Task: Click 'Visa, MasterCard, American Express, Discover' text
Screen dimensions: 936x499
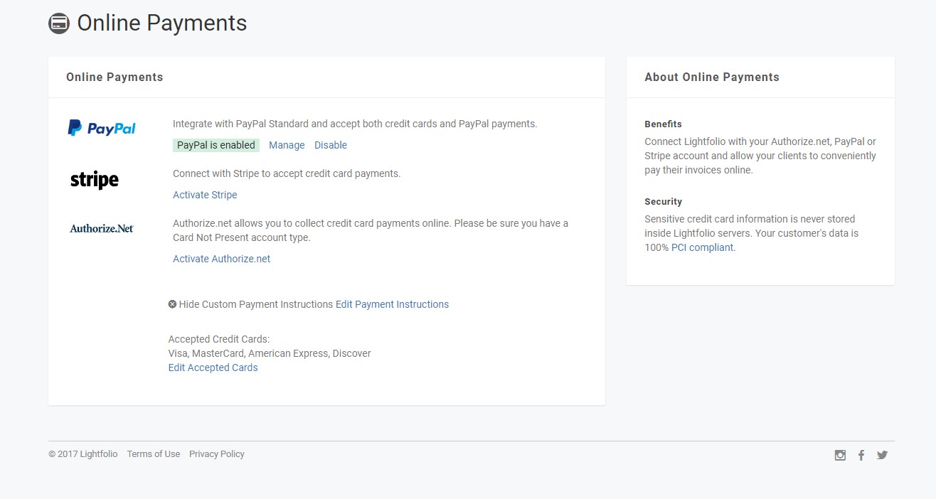Action: pyautogui.click(x=270, y=353)
